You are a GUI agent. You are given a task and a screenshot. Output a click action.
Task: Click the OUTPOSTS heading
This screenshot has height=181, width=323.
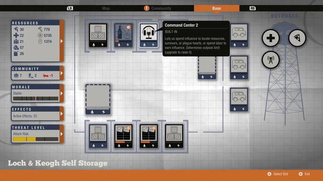(x=285, y=16)
